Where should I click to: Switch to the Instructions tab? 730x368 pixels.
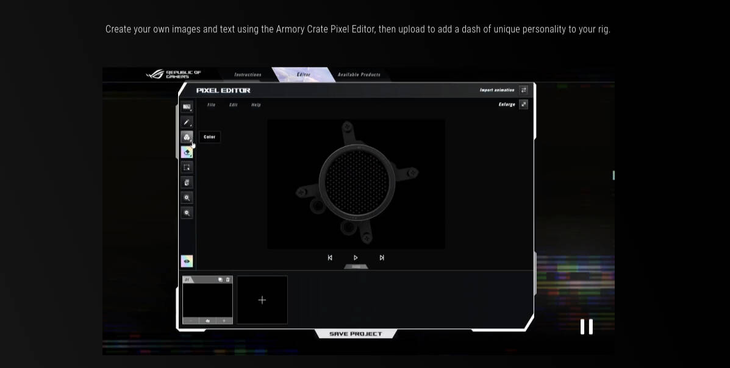pyautogui.click(x=248, y=75)
